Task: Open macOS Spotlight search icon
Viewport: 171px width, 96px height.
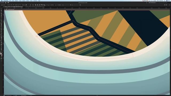Action: [x=165, y=1]
